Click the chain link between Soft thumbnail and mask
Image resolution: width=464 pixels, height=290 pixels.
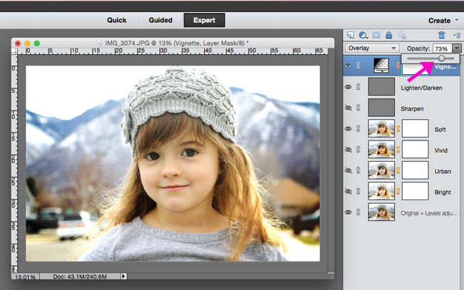coord(398,128)
